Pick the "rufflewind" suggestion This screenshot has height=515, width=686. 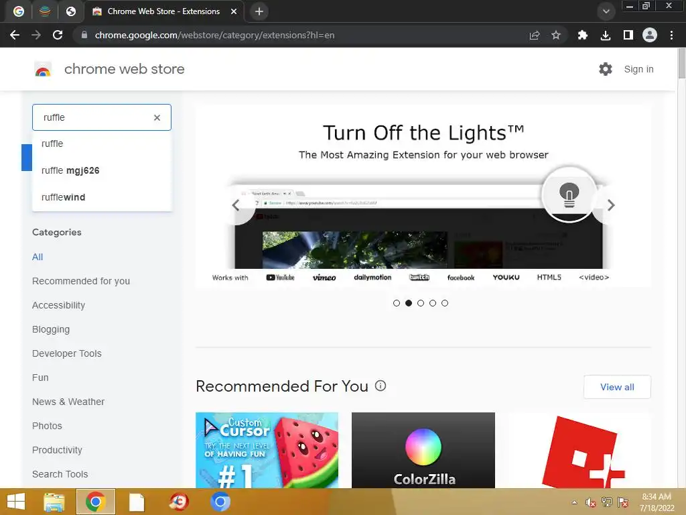coord(102,197)
